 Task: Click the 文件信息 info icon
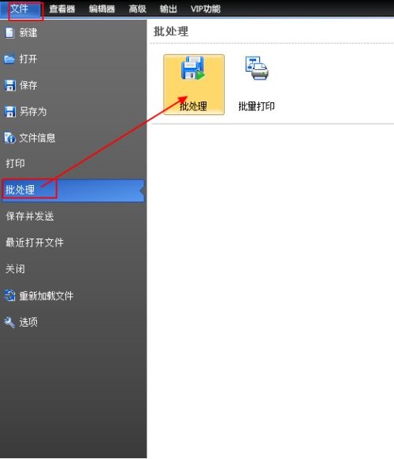[9, 138]
